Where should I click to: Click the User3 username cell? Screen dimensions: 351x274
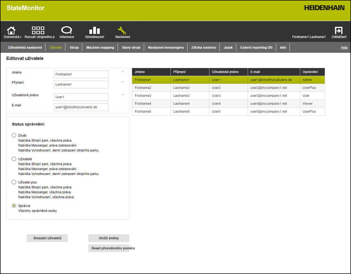228,96
